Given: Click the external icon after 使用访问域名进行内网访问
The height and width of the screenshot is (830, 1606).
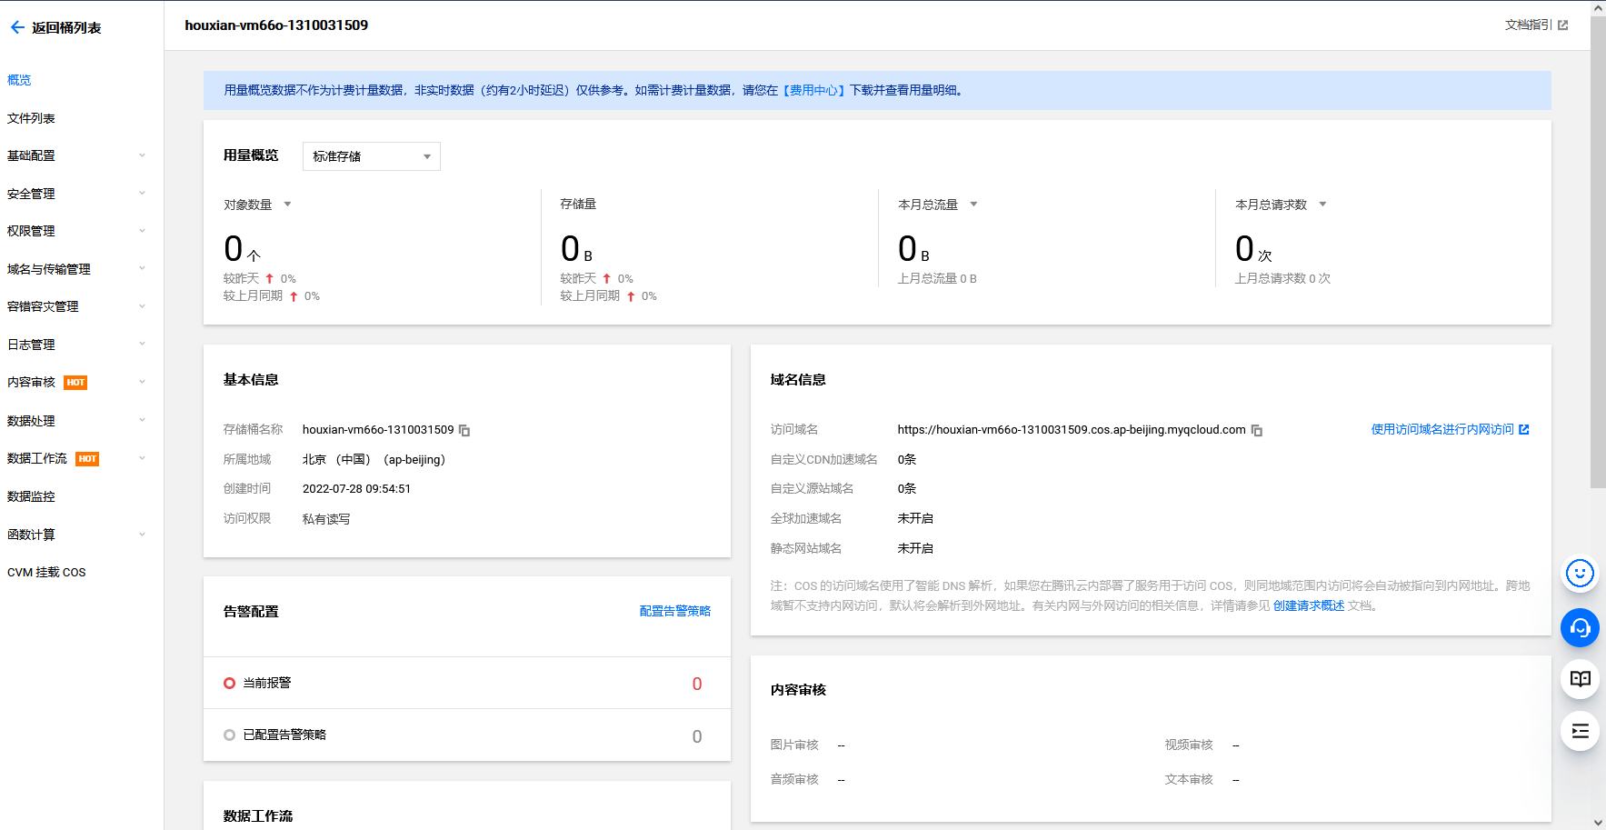Looking at the screenshot, I should tap(1524, 429).
